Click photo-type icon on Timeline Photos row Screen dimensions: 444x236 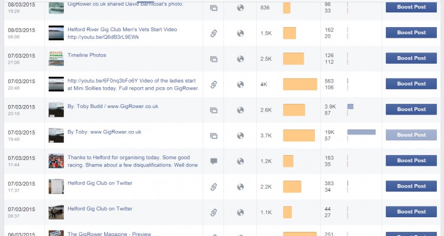tap(214, 59)
